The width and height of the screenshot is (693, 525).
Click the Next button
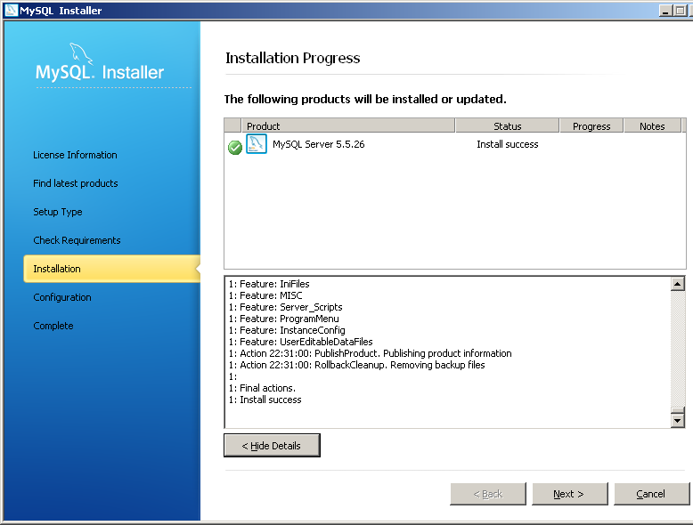pyautogui.click(x=570, y=494)
